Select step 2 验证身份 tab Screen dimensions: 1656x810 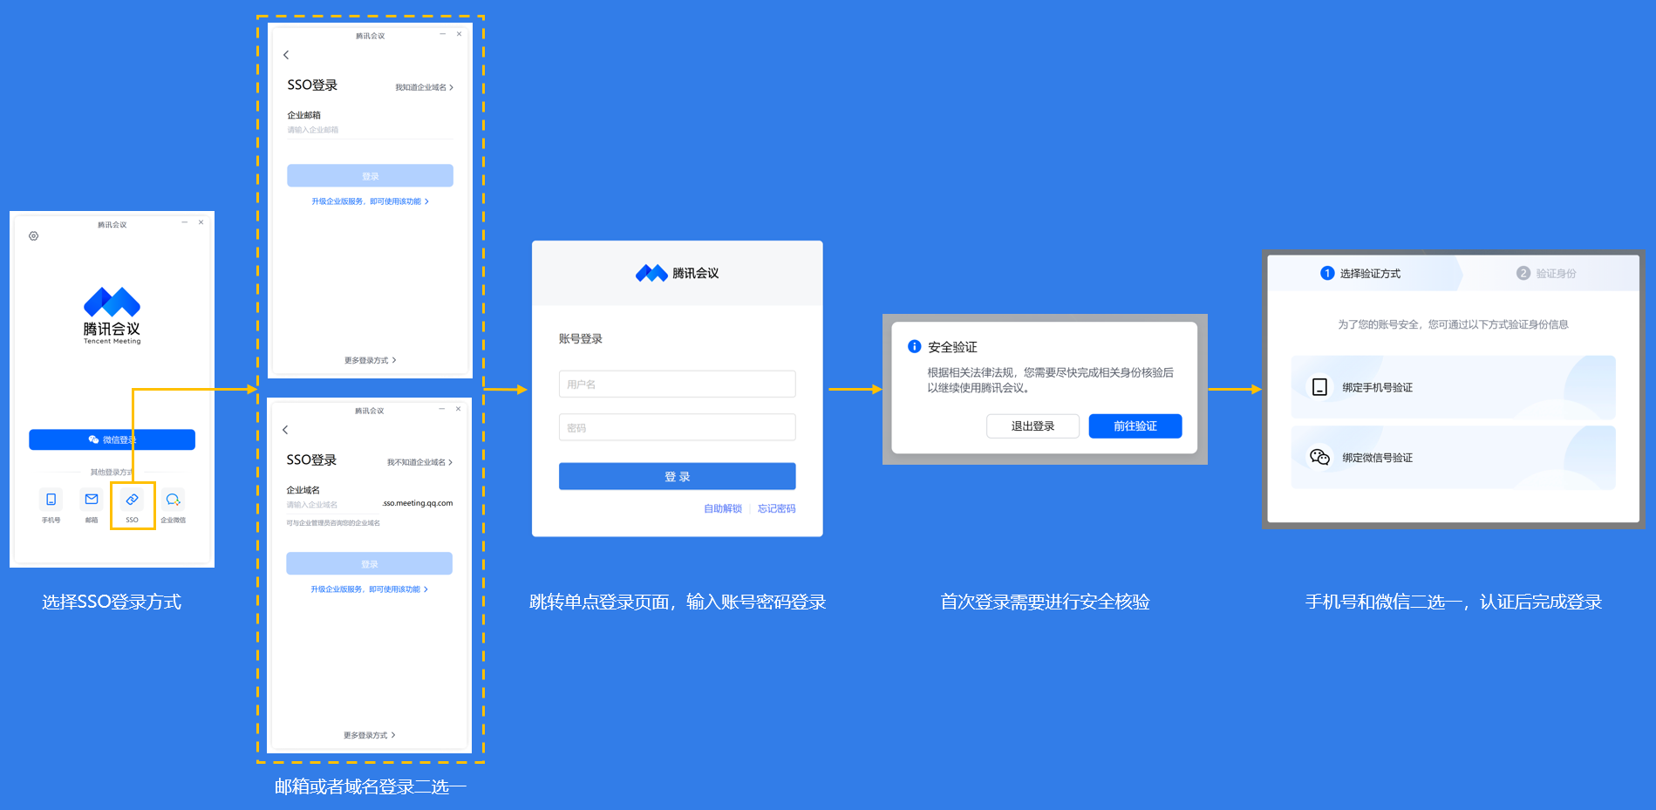pyautogui.click(x=1546, y=273)
